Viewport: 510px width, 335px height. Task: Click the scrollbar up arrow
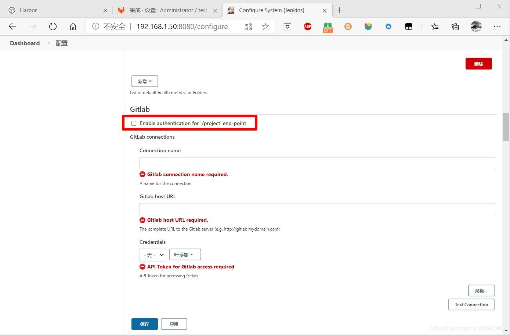point(506,40)
